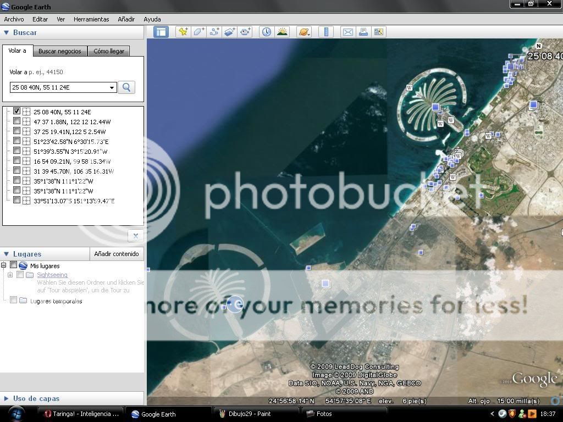563x422 pixels.
Task: Expand the Sightseeing folder node
Action: 10,275
